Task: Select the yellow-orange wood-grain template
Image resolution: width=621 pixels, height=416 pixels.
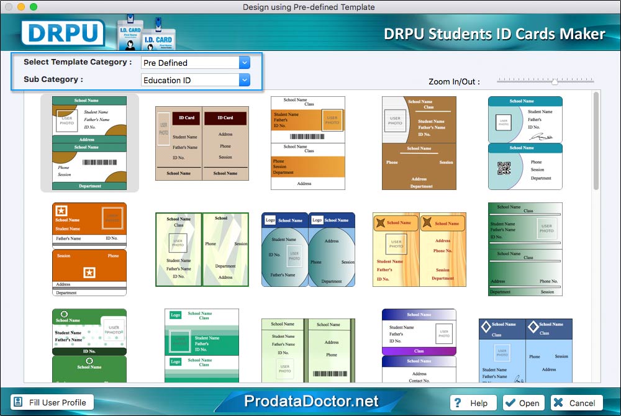Action: pyautogui.click(x=419, y=250)
